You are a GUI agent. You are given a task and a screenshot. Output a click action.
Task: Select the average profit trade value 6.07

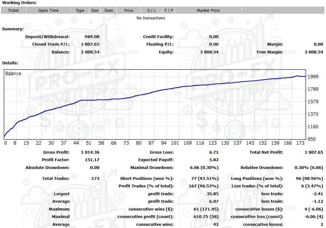pyautogui.click(x=214, y=201)
